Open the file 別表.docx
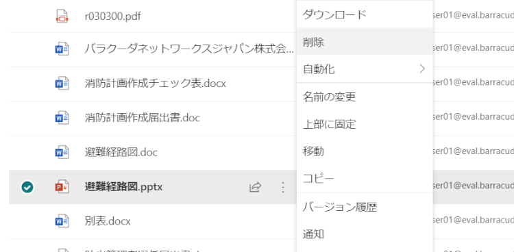This screenshot has width=514, height=252. coord(108,221)
